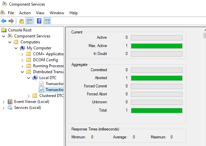206x146 pixels.
Task: Click the Back arrow toolbar button
Action: (4, 21)
